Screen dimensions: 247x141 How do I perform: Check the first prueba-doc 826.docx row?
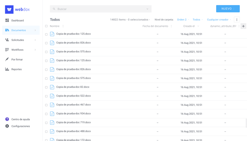tap(46, 43)
